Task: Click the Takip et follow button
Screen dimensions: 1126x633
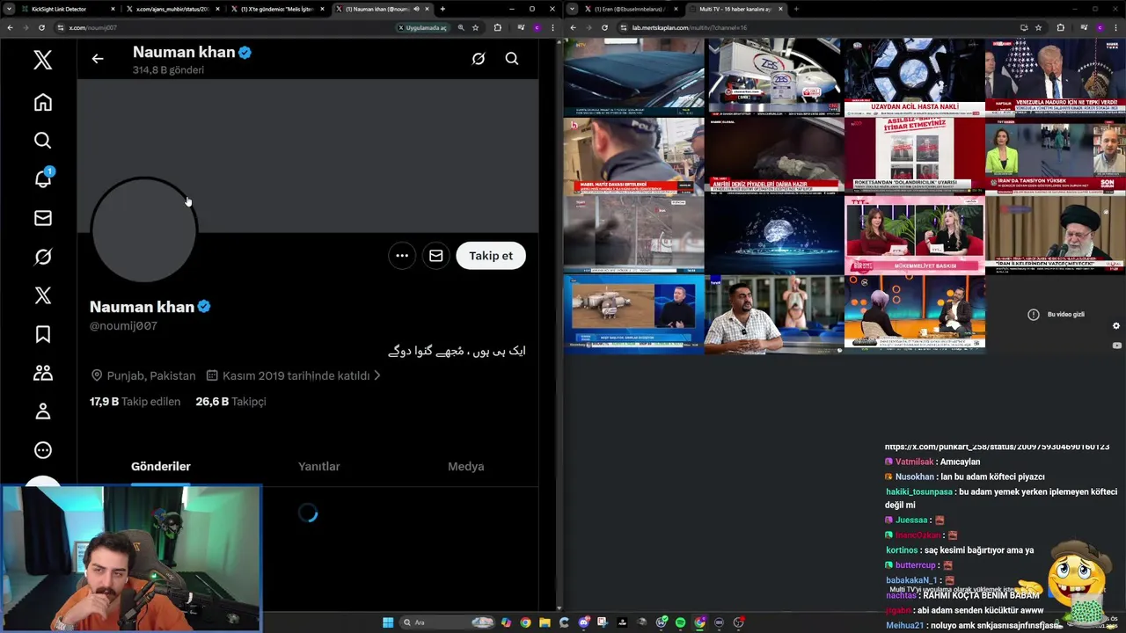Action: pyautogui.click(x=491, y=256)
